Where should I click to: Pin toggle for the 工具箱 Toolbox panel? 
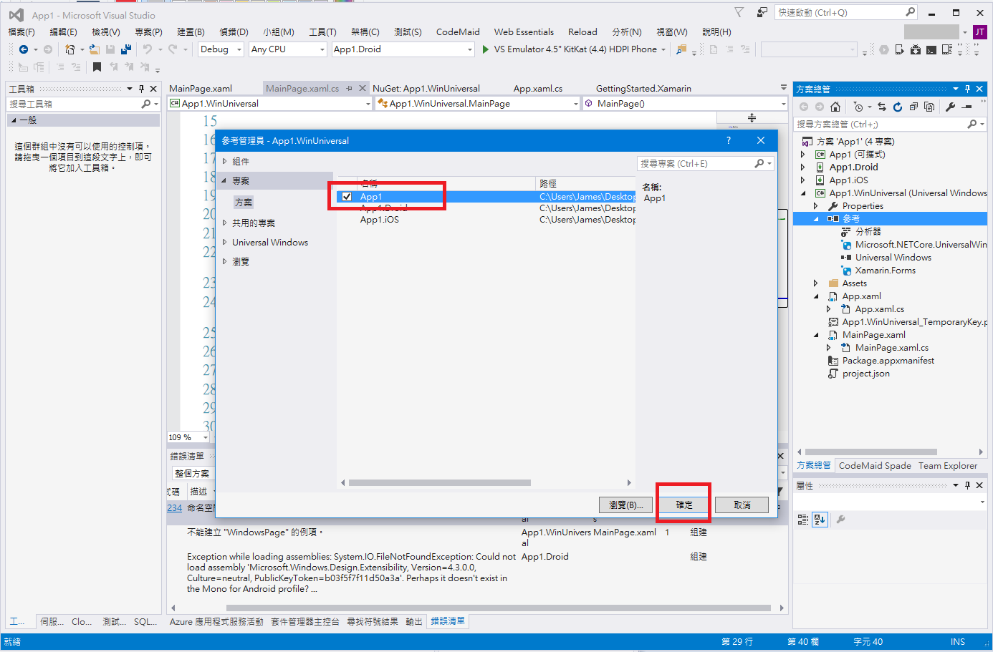tap(141, 89)
